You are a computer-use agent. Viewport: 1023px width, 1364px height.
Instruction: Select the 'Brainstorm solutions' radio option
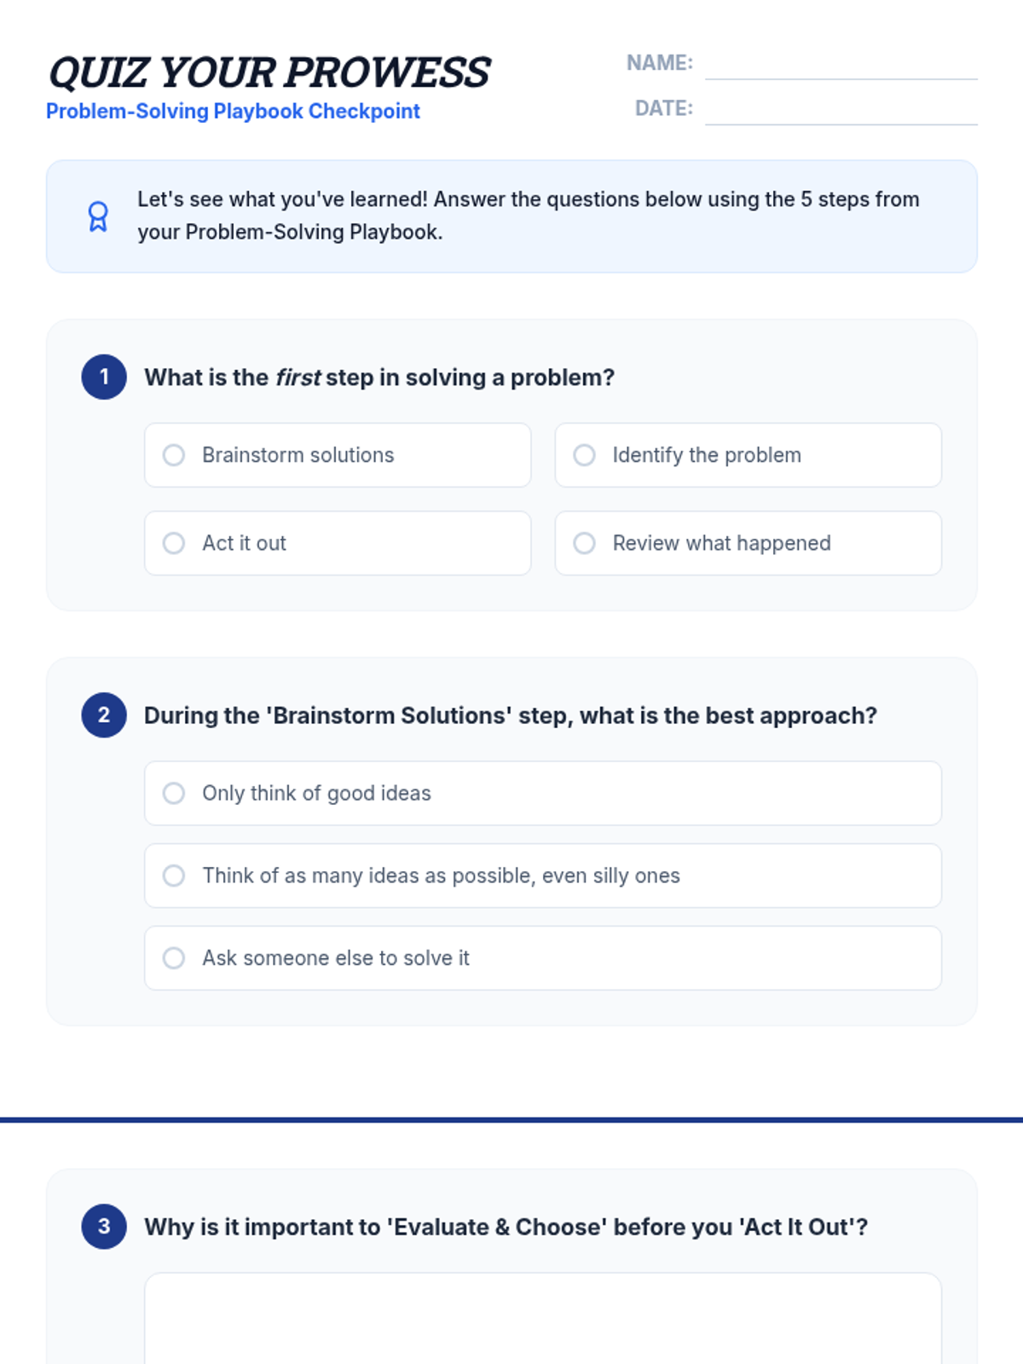tap(338, 455)
